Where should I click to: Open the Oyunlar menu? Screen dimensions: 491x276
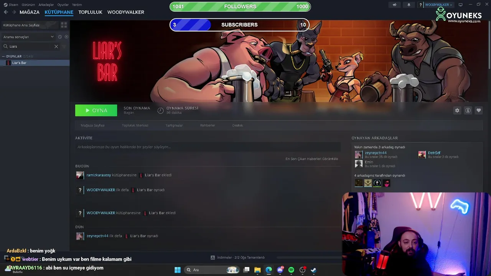pyautogui.click(x=63, y=5)
